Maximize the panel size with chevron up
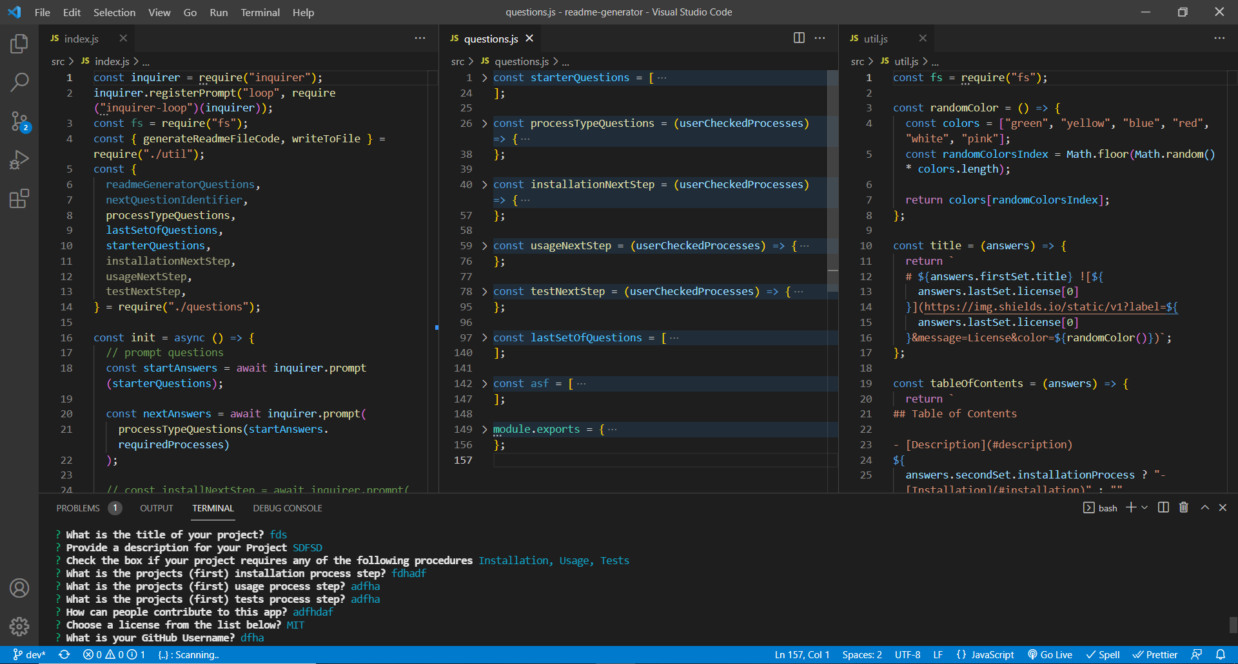 (x=1204, y=507)
